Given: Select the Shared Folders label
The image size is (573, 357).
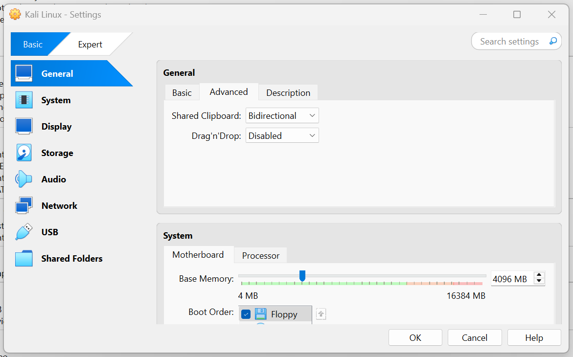Looking at the screenshot, I should coord(71,258).
